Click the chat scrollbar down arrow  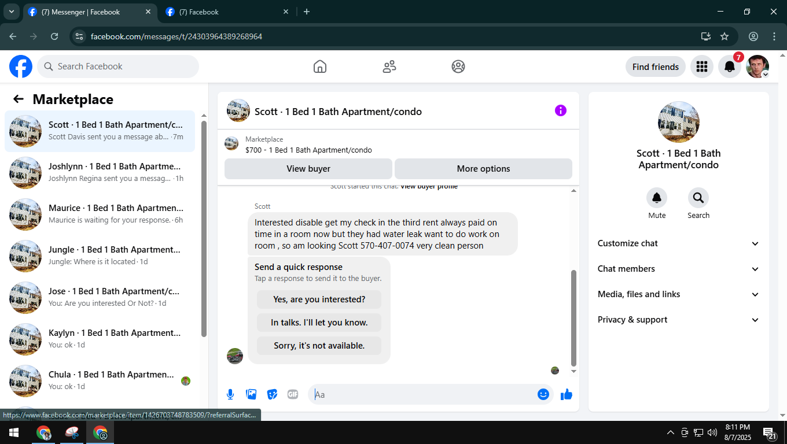tap(574, 371)
